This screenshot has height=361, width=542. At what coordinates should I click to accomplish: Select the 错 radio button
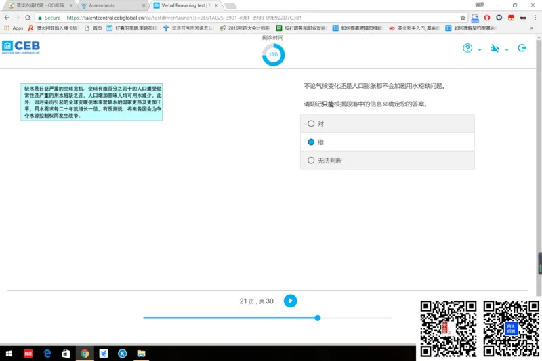311,142
